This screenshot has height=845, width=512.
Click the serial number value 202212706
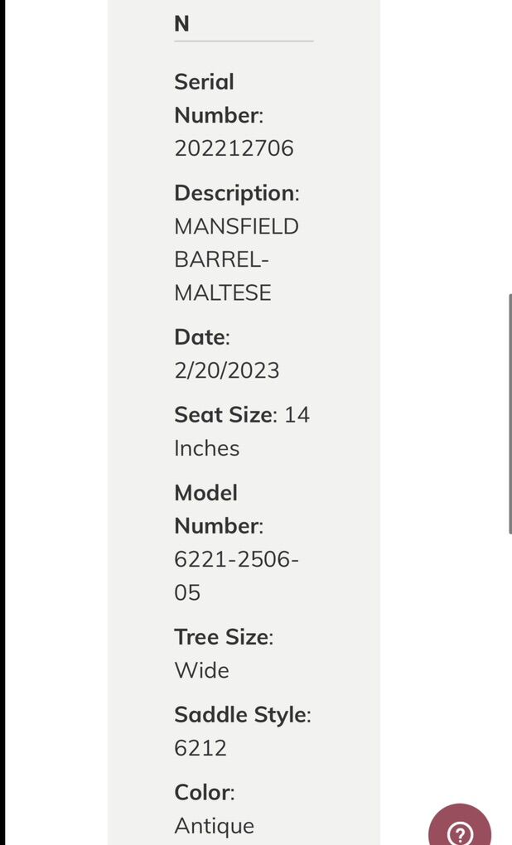click(233, 147)
